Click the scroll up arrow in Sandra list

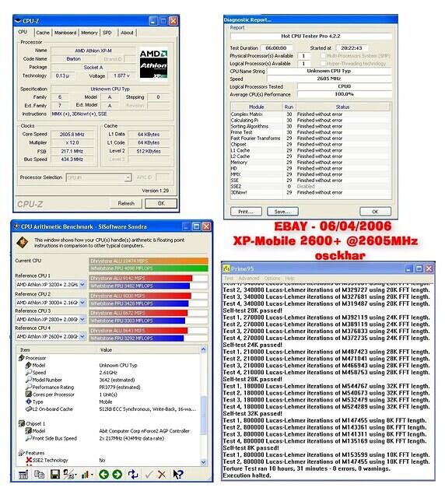[x=204, y=349]
